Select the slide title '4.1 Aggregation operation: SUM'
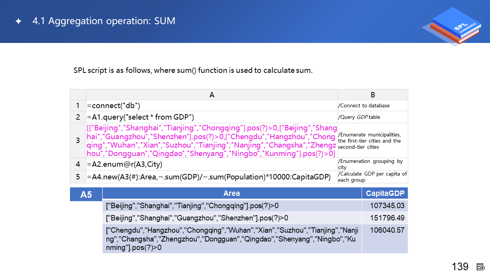490x276 pixels. click(104, 21)
